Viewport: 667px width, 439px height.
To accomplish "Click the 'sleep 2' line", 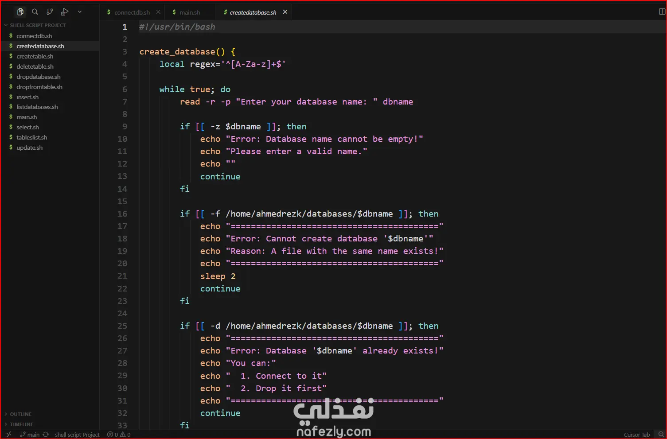I will point(218,276).
